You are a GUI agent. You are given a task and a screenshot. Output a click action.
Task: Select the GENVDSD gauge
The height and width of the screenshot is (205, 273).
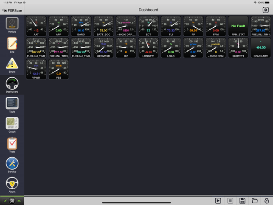point(104,48)
